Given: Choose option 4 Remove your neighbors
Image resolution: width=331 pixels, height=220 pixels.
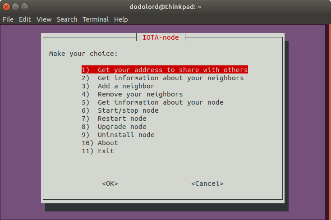Looking at the screenshot, I should (132, 94).
